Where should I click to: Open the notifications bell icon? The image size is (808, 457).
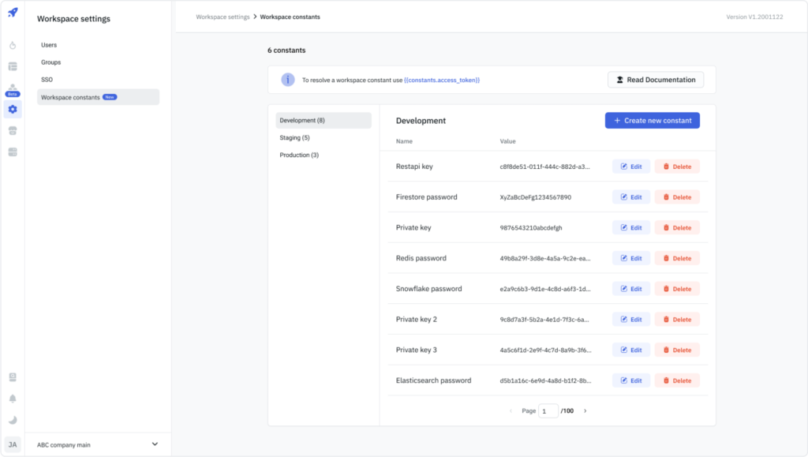pyautogui.click(x=12, y=398)
